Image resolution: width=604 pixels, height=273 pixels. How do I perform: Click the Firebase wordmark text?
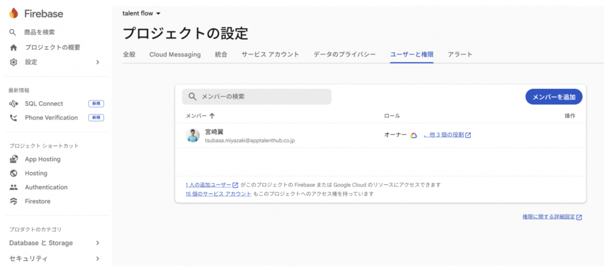tap(44, 14)
